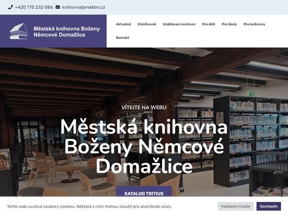288x216 pixels.
Task: Click the phone handset icon
Action: tap(10, 7)
